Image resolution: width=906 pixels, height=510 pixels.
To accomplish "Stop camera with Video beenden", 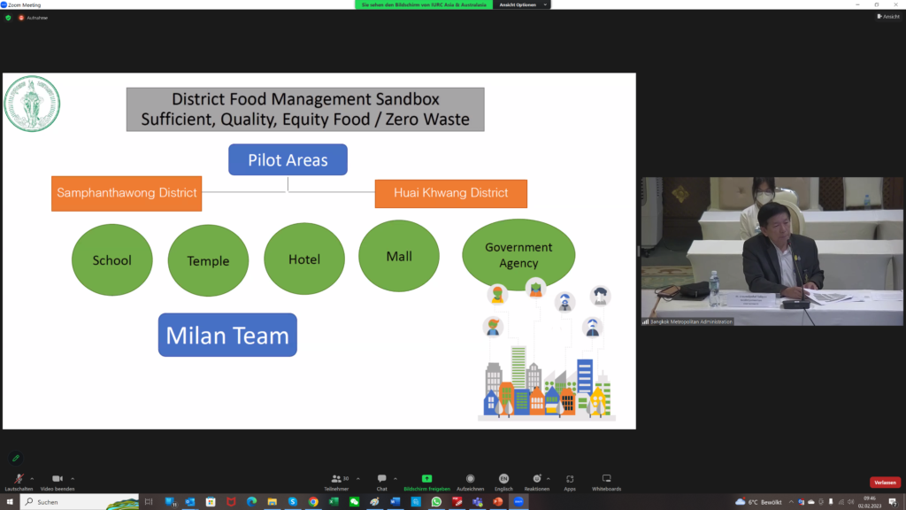I will pos(58,479).
